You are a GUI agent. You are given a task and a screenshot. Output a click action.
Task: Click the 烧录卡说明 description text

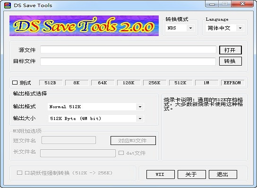[x=204, y=104]
